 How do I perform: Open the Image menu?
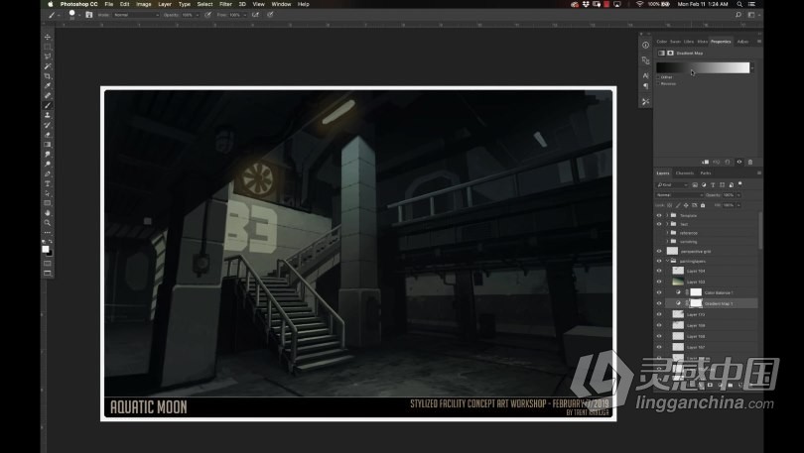click(x=144, y=4)
